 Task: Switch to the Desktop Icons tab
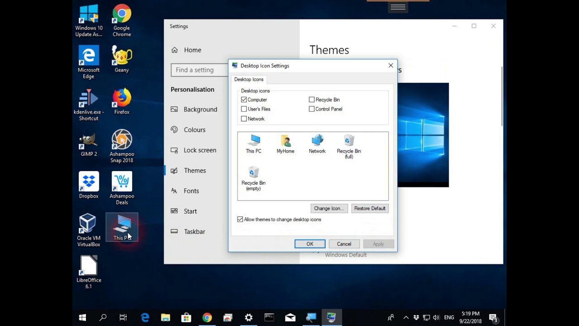[x=249, y=79]
